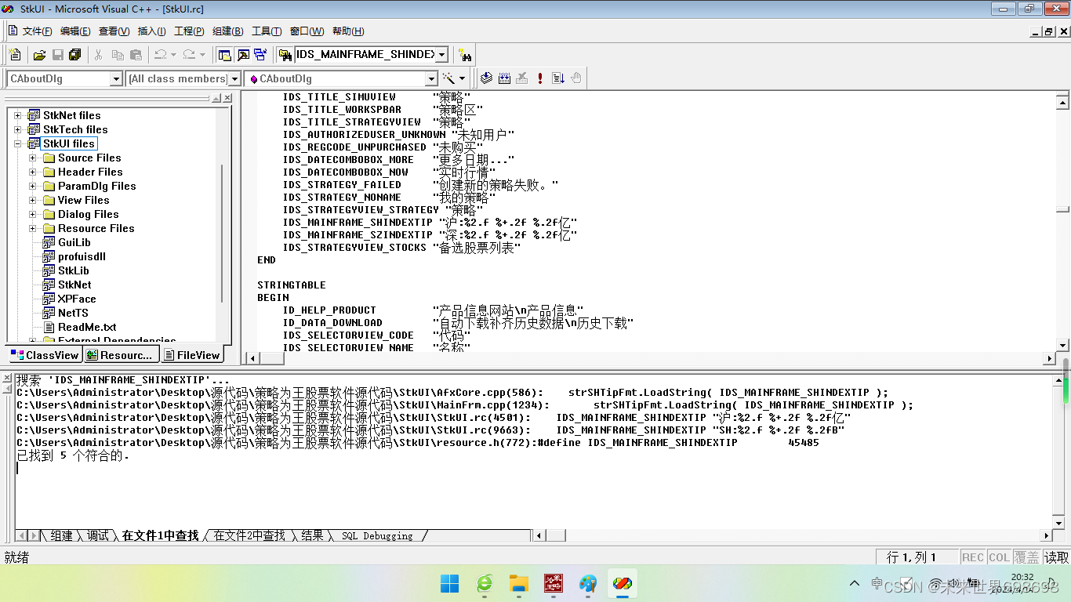
Task: Open the 编辑(E) menu
Action: (x=75, y=31)
